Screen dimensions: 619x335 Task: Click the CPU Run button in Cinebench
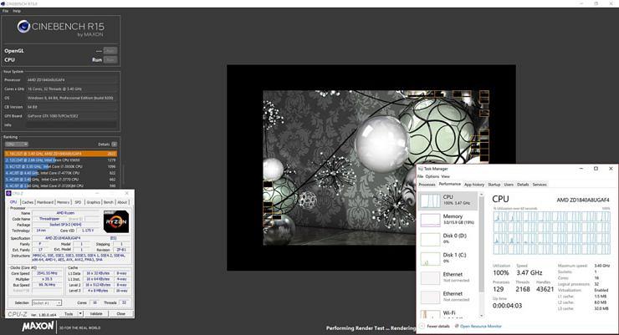pos(110,60)
